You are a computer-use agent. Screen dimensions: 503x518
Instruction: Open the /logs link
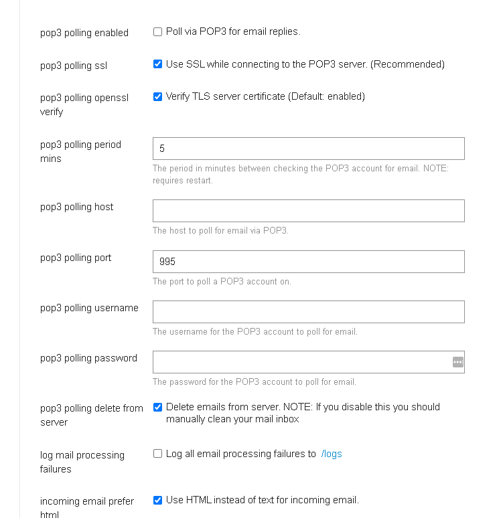332,454
